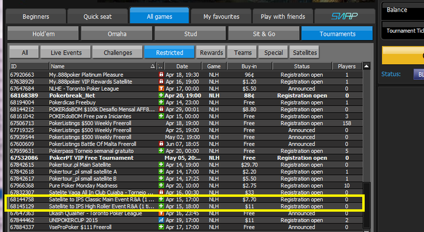Viewport: 424px width, 232px height.
Task: Filter by Live Events
Action: tap(65, 53)
